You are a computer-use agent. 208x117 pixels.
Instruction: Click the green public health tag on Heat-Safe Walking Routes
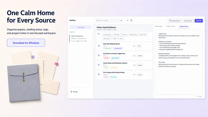click(108, 48)
